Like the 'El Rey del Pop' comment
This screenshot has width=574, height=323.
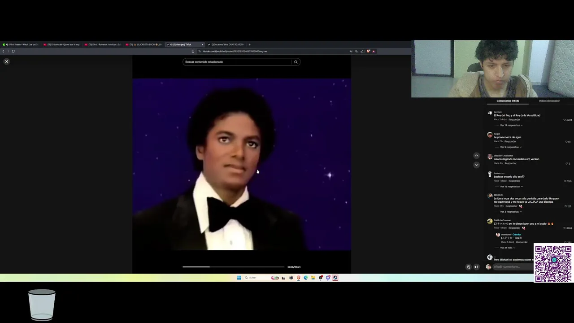point(565,120)
